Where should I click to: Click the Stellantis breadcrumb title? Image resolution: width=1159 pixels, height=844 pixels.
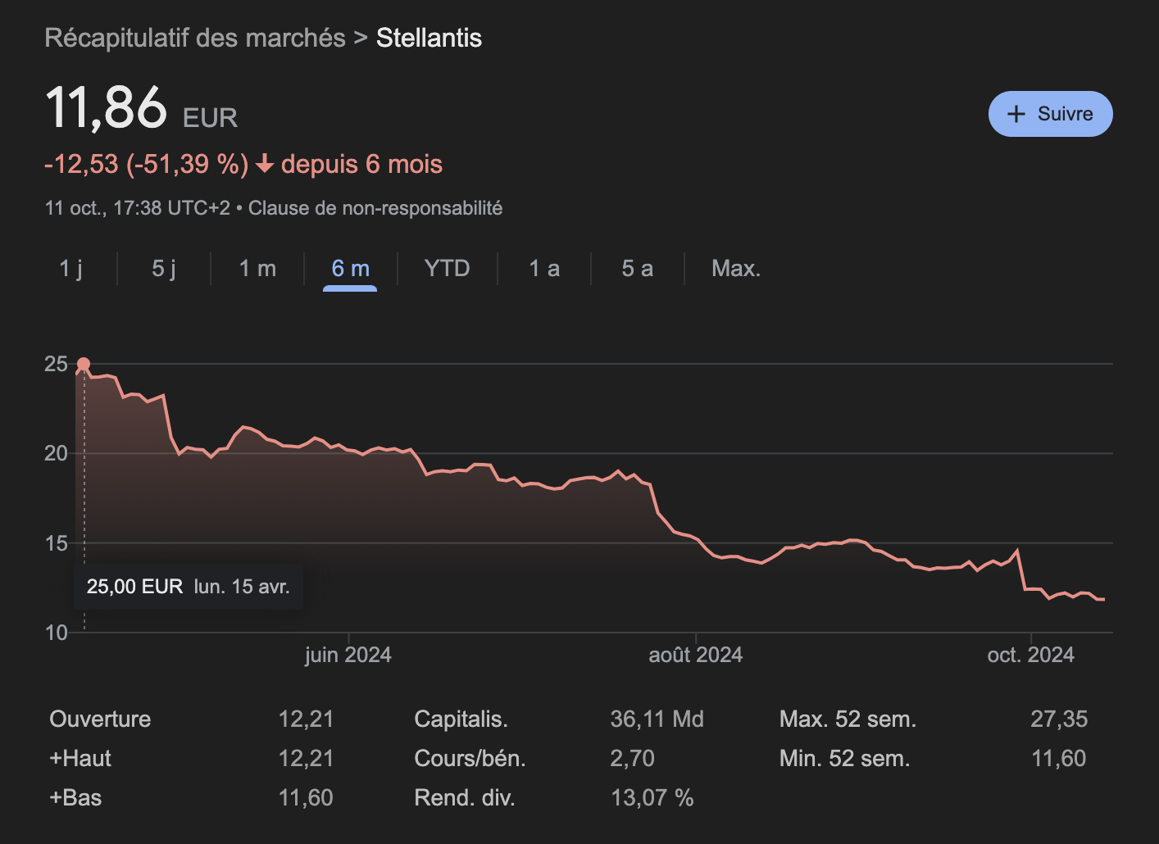429,38
